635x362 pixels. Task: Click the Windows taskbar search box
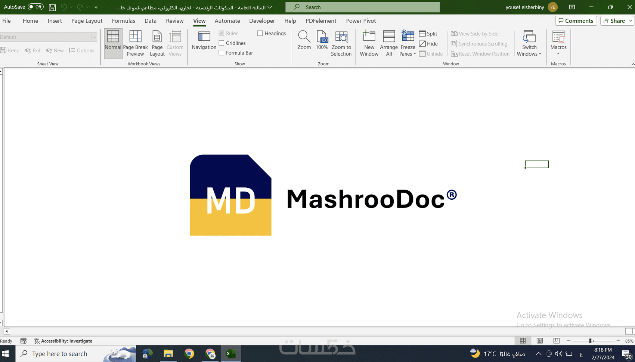pos(76,353)
